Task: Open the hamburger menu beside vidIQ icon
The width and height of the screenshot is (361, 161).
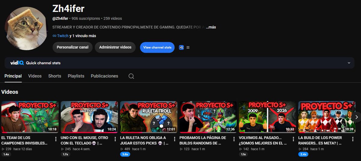Action: 188,47
